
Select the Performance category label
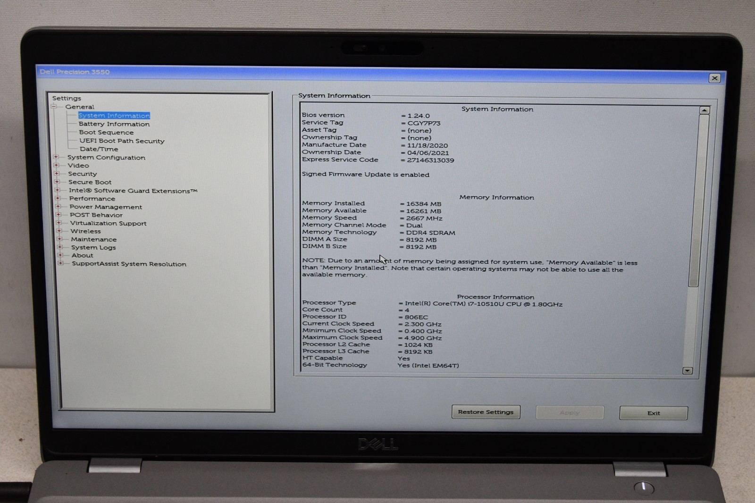point(92,199)
